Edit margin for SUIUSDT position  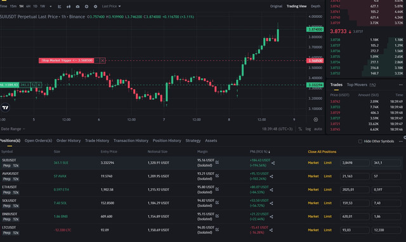click(x=217, y=163)
